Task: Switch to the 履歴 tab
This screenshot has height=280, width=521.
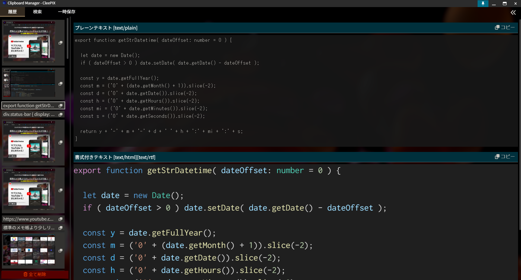Action: click(x=12, y=12)
